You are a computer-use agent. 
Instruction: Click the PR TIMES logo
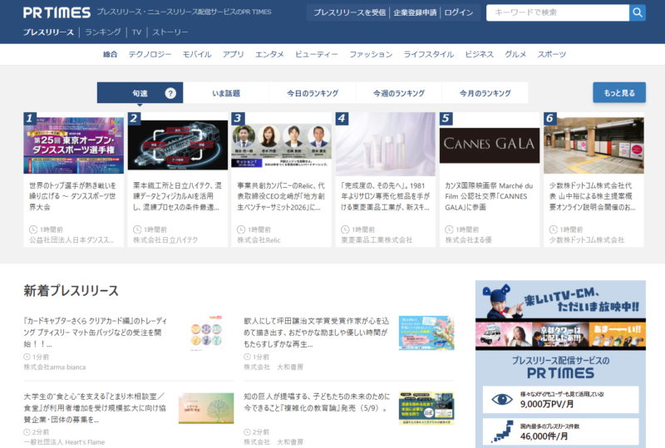57,12
